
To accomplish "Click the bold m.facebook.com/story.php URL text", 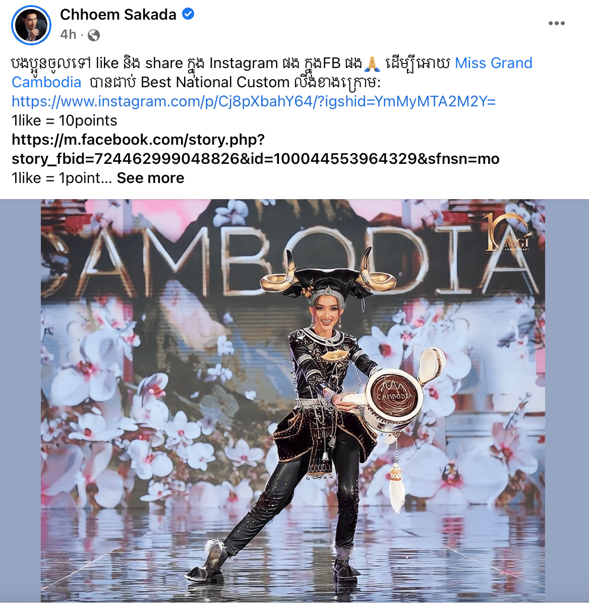I will [138, 140].
